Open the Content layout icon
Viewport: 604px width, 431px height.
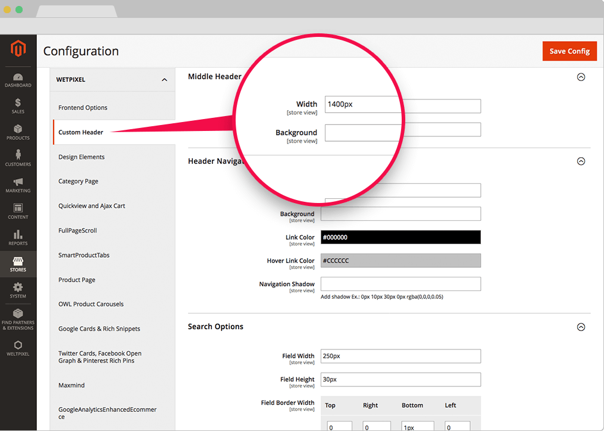click(18, 211)
